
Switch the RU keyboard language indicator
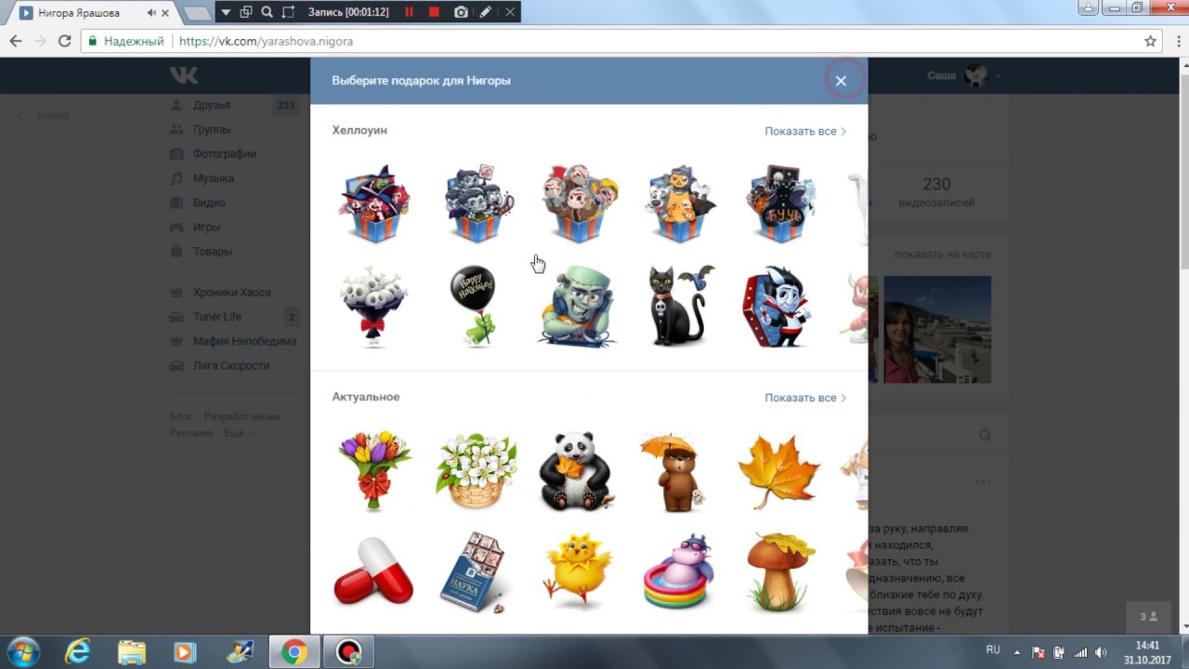click(x=993, y=650)
